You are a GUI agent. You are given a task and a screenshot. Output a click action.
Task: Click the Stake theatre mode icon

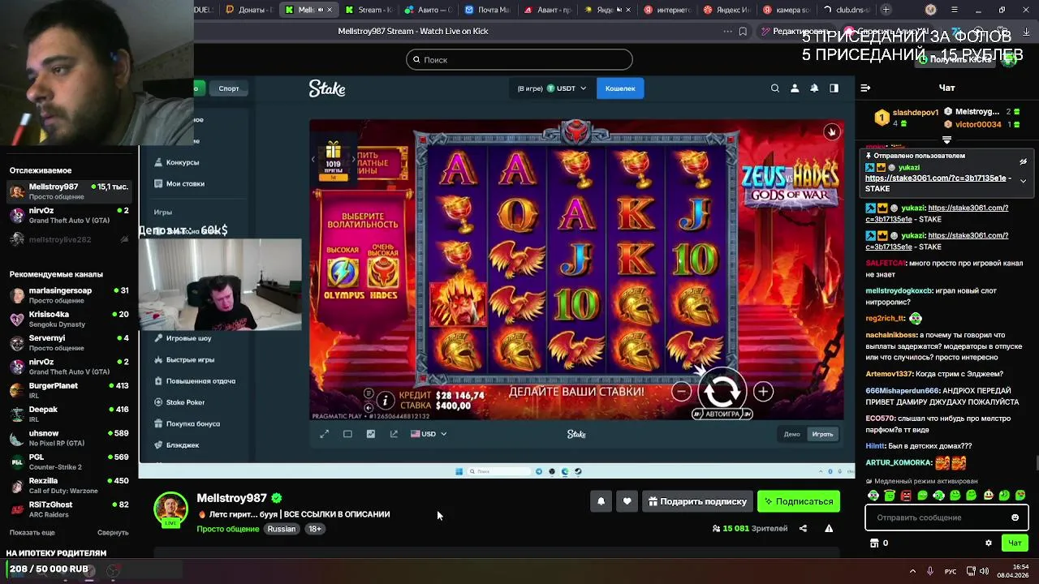tap(347, 434)
